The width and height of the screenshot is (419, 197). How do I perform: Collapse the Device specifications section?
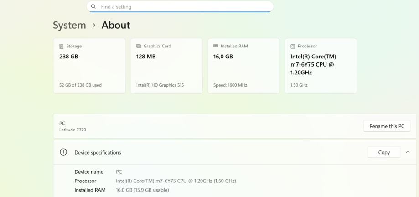click(408, 152)
